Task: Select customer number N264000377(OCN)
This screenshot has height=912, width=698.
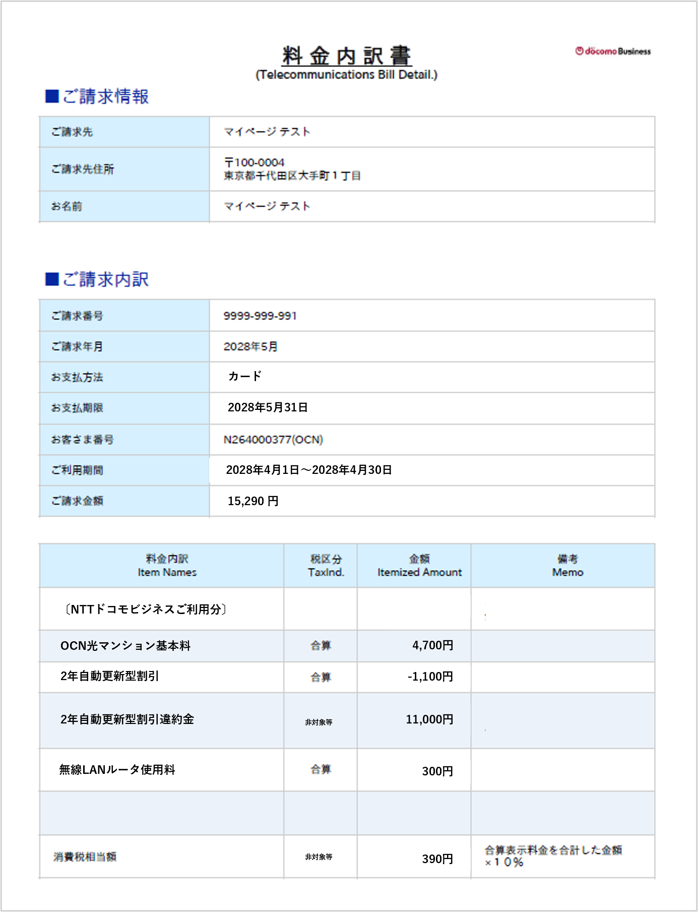Action: (x=273, y=440)
